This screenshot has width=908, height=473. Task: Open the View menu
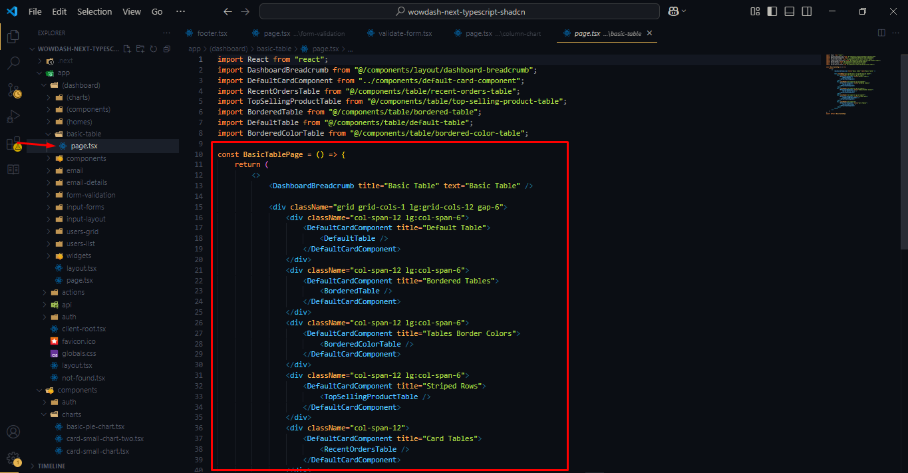click(131, 11)
